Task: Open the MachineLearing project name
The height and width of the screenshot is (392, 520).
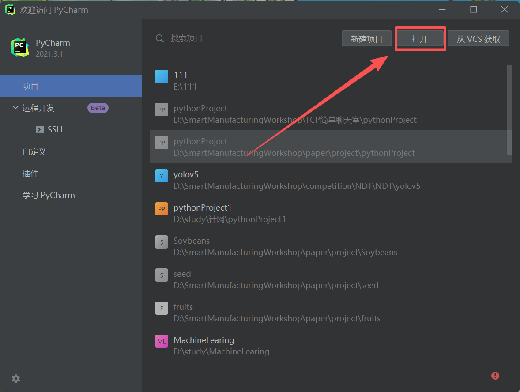Action: pos(204,340)
